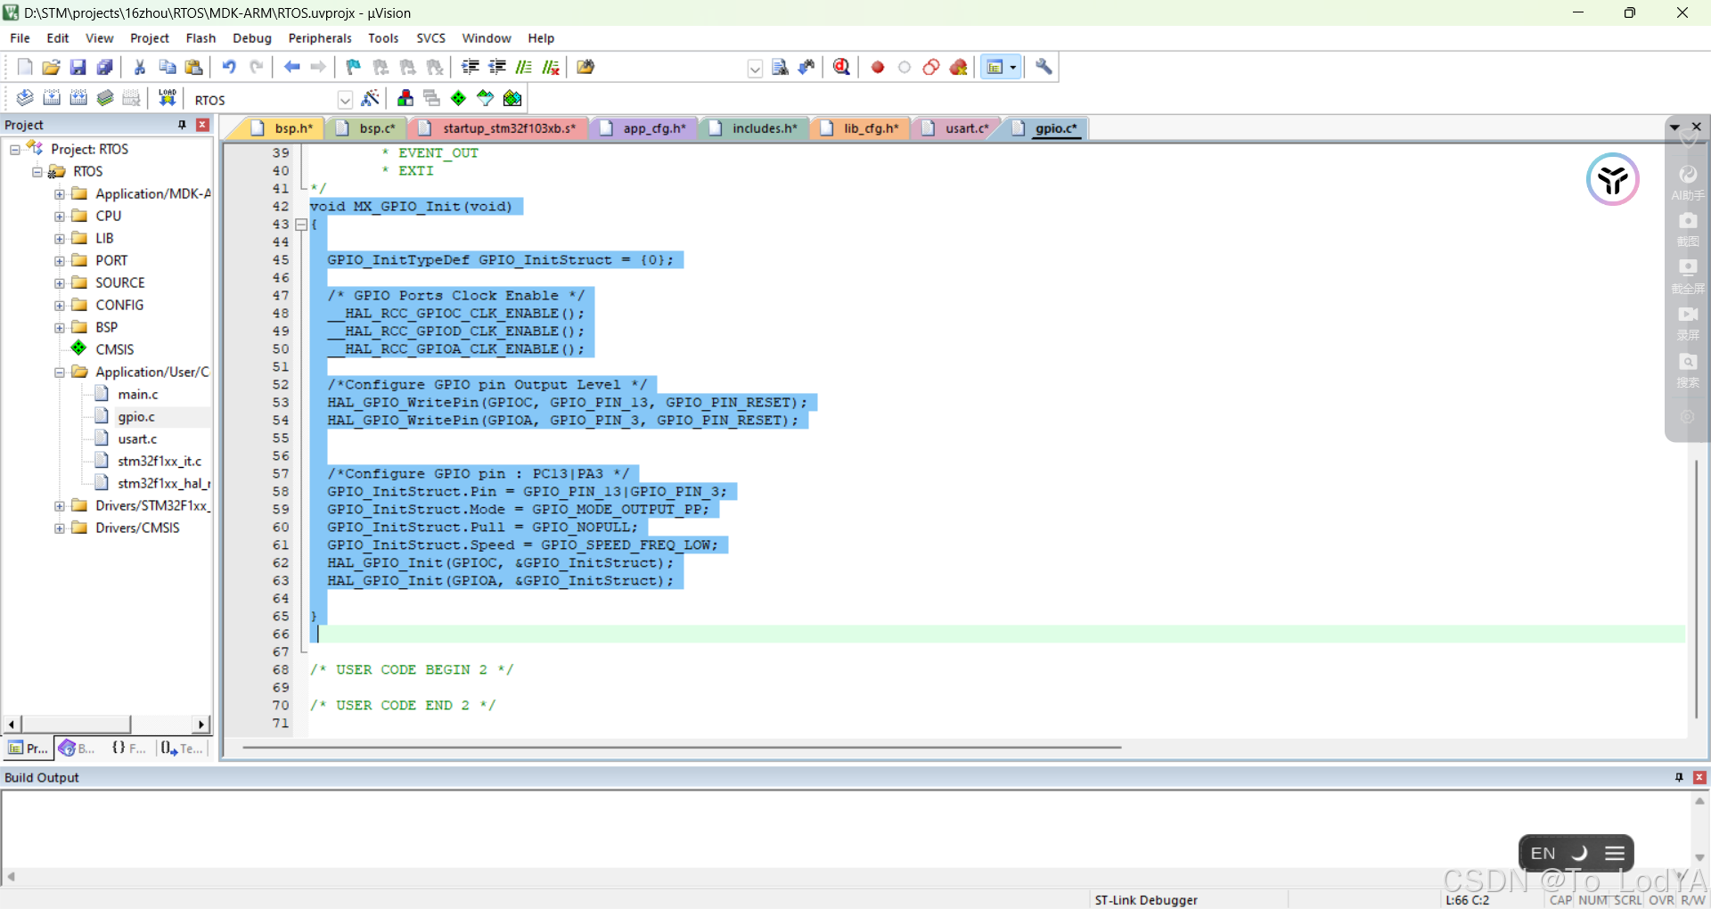Insert a breakpoint with the red dot
The height and width of the screenshot is (909, 1711).
(x=878, y=67)
